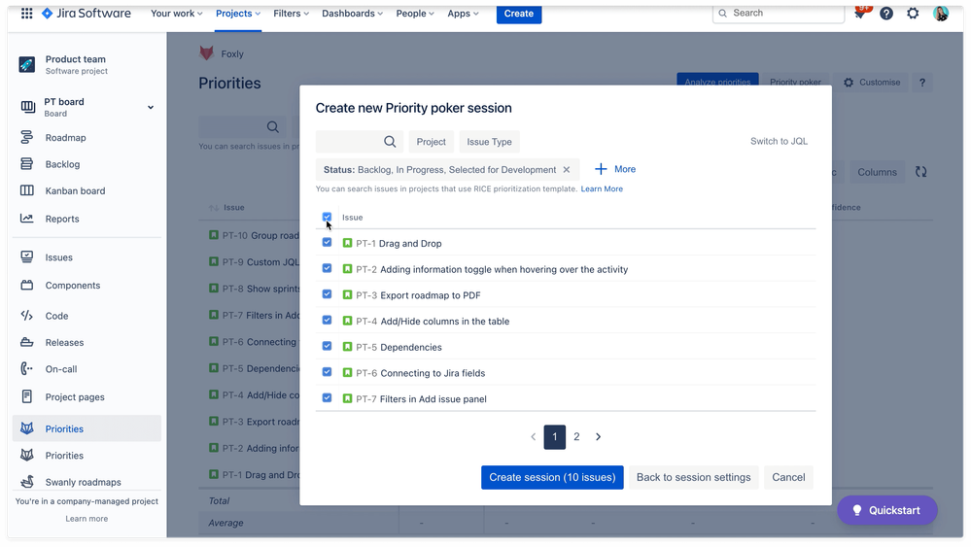Viewport: 971px width, 547px height.
Task: Open the notifications bell icon
Action: 860,13
